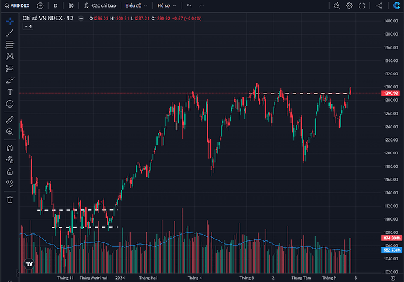Viewport: 404px width, 282px height.
Task: Click the undo arrow in the toolbar
Action: [189, 5]
